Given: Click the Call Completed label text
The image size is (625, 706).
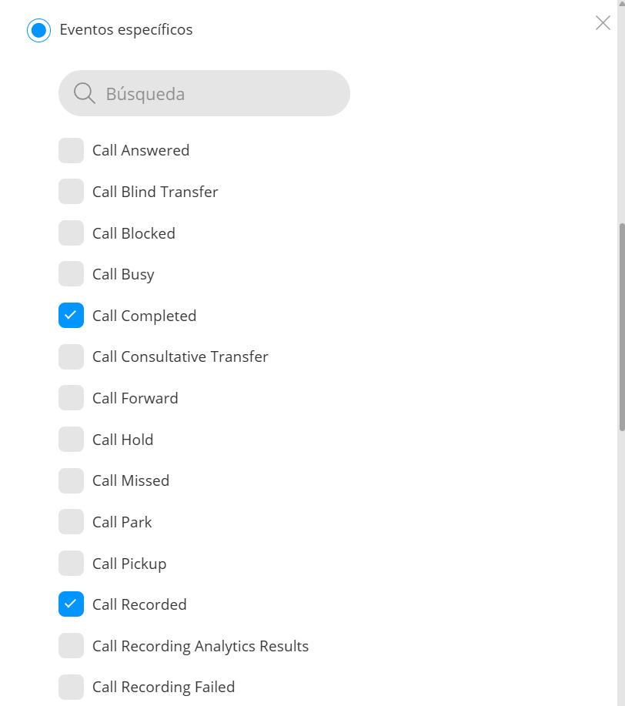Looking at the screenshot, I should [x=144, y=316].
